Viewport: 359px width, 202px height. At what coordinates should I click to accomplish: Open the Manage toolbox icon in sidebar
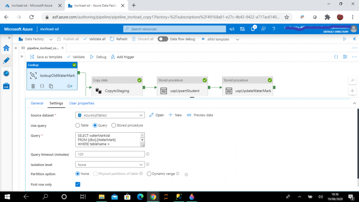(x=6, y=86)
